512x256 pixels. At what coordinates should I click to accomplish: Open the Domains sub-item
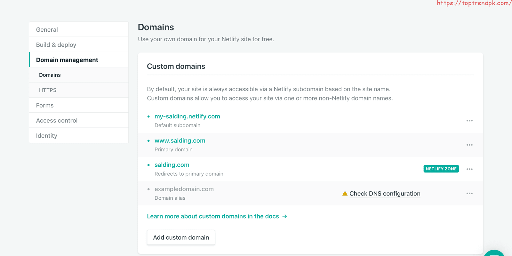(x=79, y=75)
